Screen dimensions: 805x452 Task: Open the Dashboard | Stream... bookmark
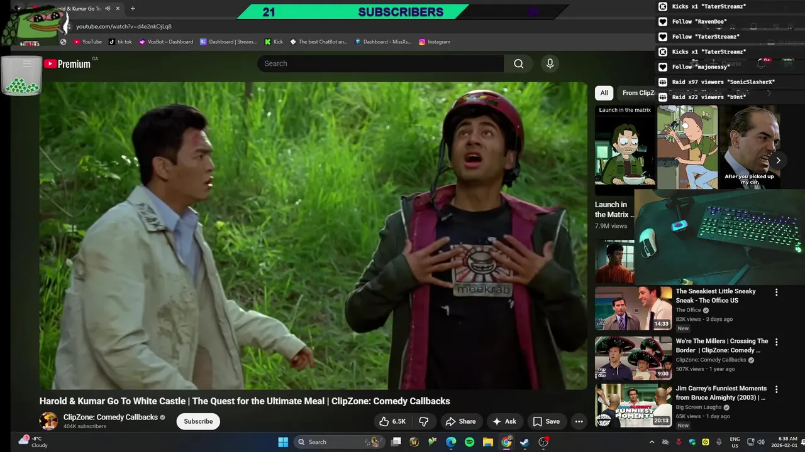228,42
